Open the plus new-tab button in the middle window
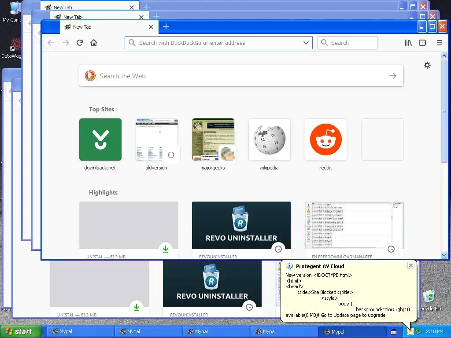This screenshot has width=451, height=338. [x=156, y=17]
